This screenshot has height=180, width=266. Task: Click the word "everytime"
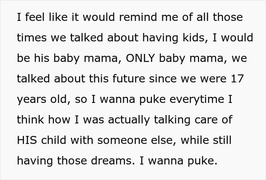(197, 99)
